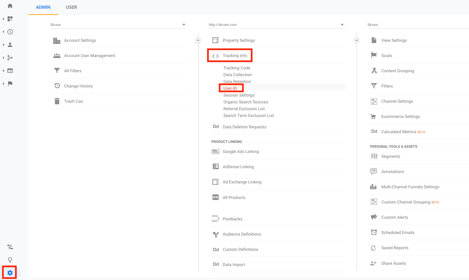The image size is (469, 280).
Task: Open the Tracking Code settings link
Action: (x=236, y=68)
